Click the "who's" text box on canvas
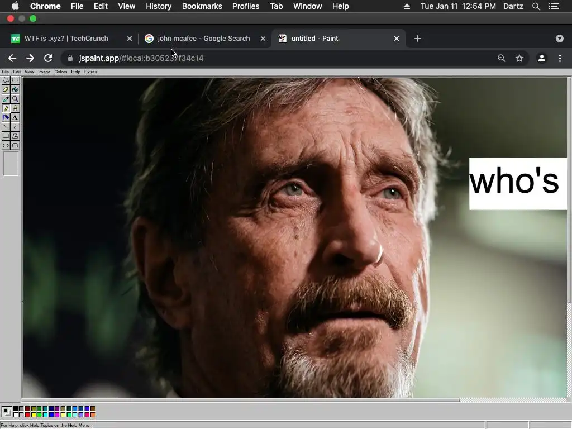572x429 pixels. (518, 184)
